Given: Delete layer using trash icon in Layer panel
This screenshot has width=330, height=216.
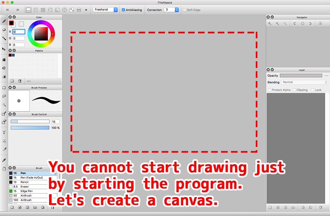Looking at the screenshot, I should click(x=321, y=207).
